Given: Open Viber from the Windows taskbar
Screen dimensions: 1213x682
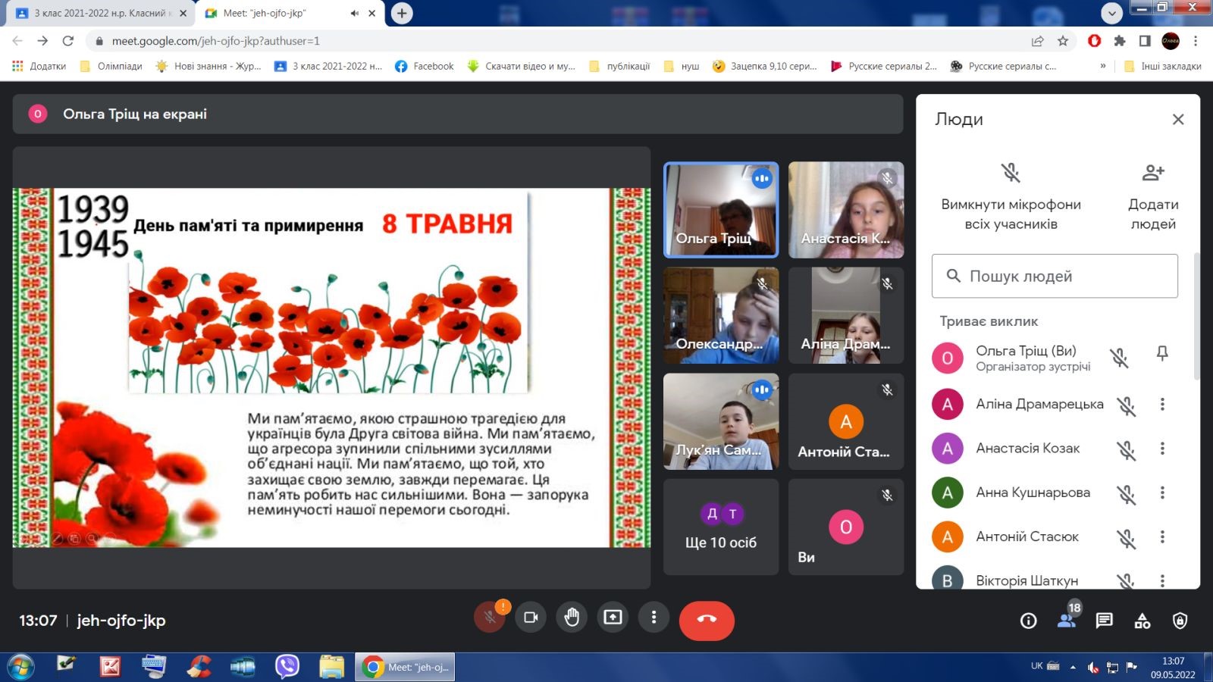Looking at the screenshot, I should pos(287,667).
